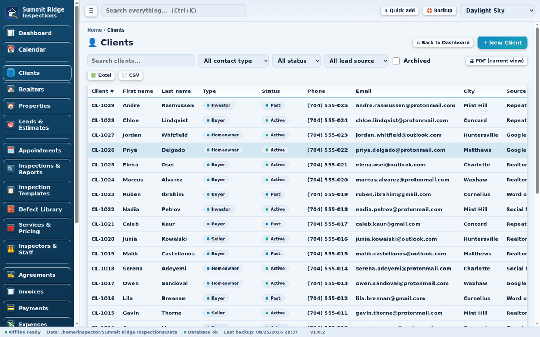Open Inspectors & Staff vest icon
Viewport: 540px width, 337px height.
click(11, 249)
